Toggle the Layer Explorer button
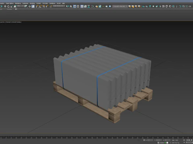The width and height of the screenshot is (193, 144). pos(78,6)
